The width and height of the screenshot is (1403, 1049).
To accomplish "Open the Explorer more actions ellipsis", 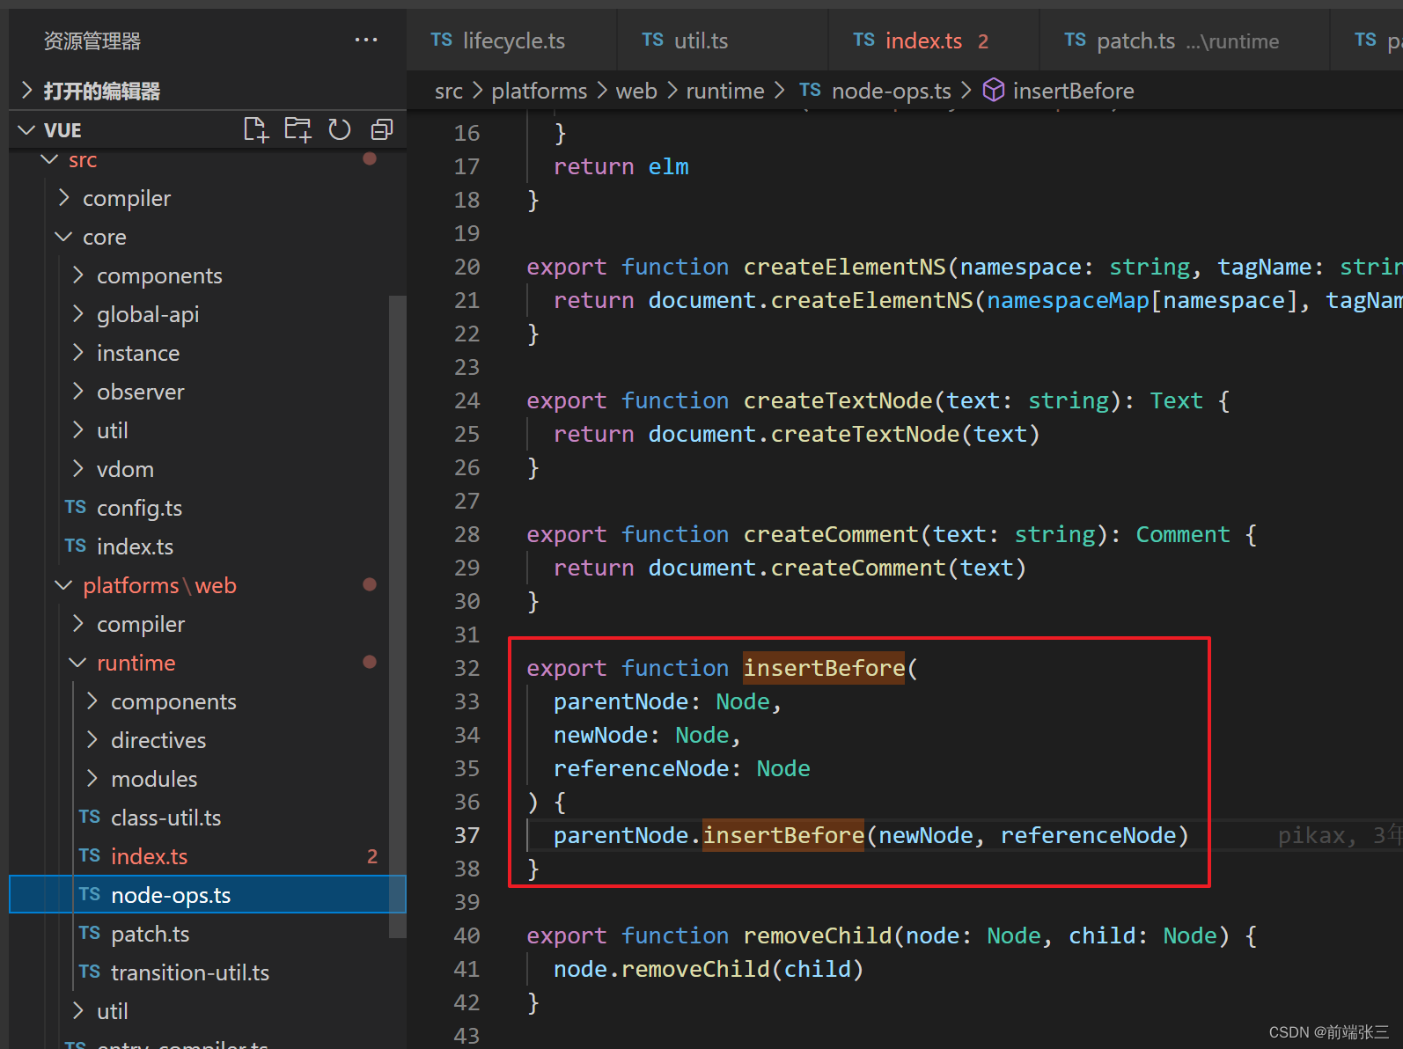I will (366, 40).
